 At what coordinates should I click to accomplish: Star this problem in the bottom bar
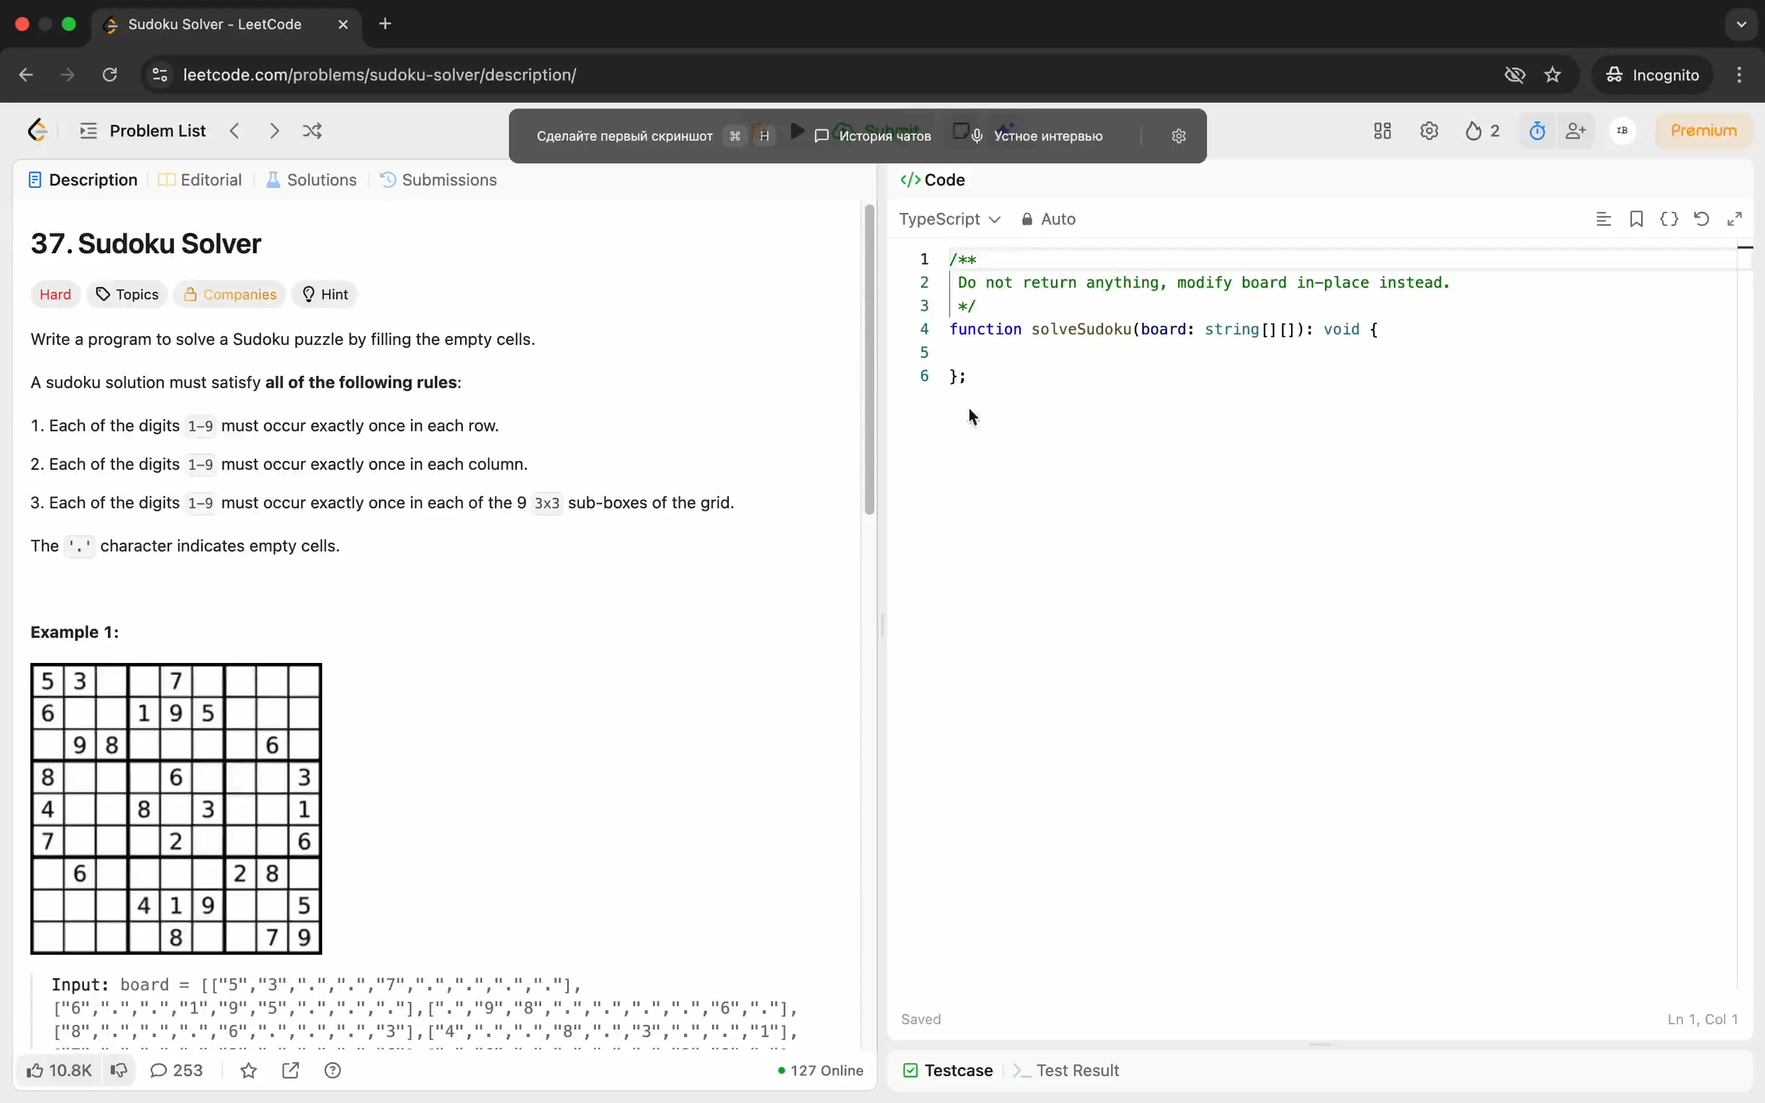click(x=249, y=1070)
